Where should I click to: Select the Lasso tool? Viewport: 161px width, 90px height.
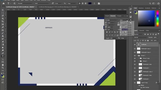pos(3,15)
